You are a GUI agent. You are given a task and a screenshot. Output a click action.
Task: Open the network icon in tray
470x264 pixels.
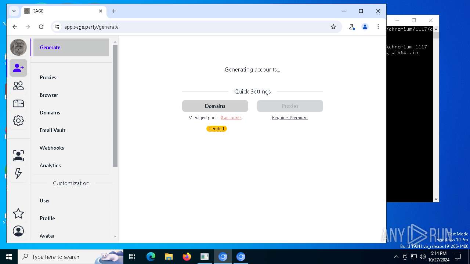pos(414,257)
